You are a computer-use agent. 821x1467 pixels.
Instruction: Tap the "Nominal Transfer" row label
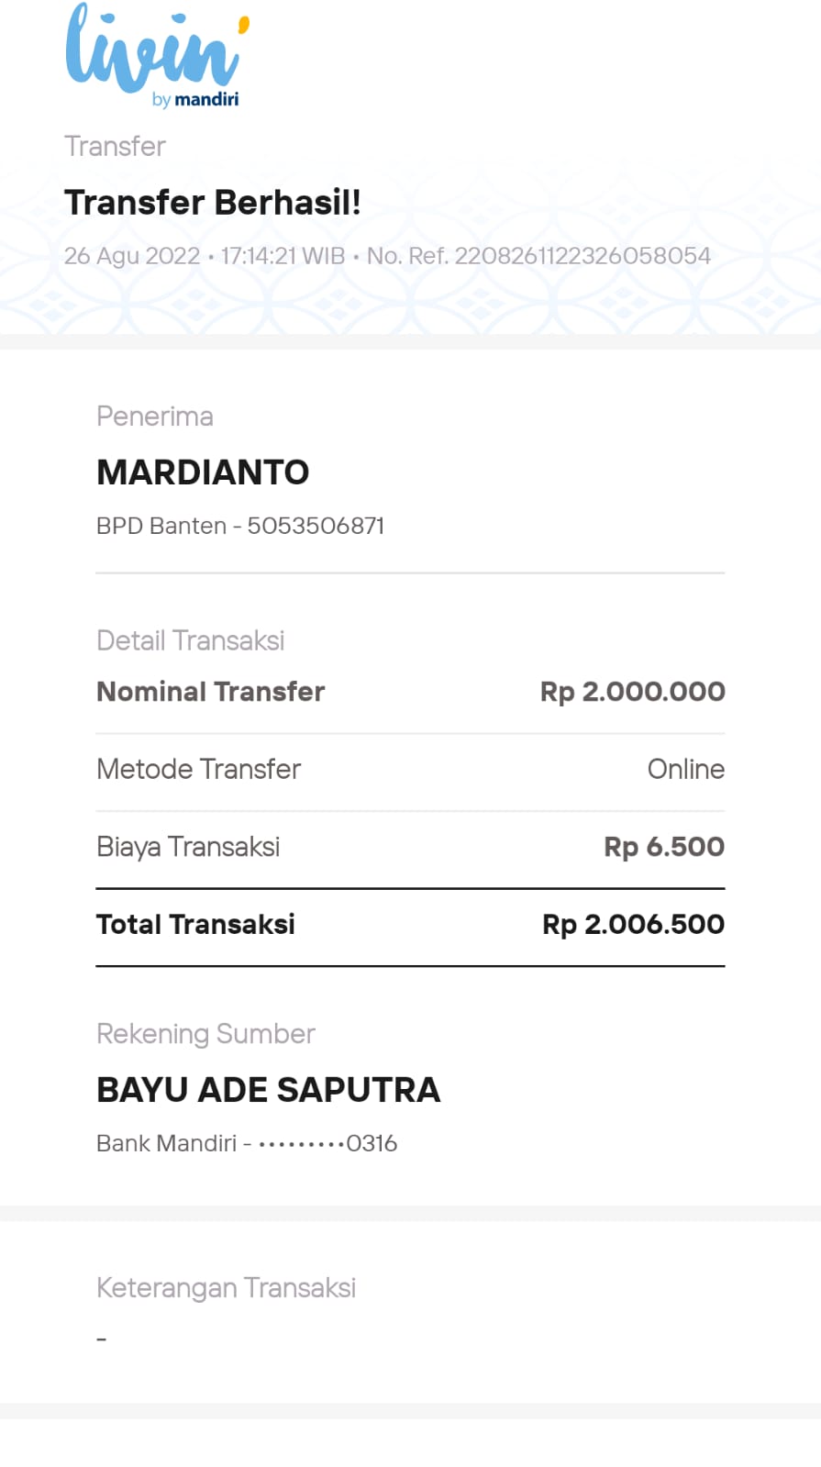point(211,692)
